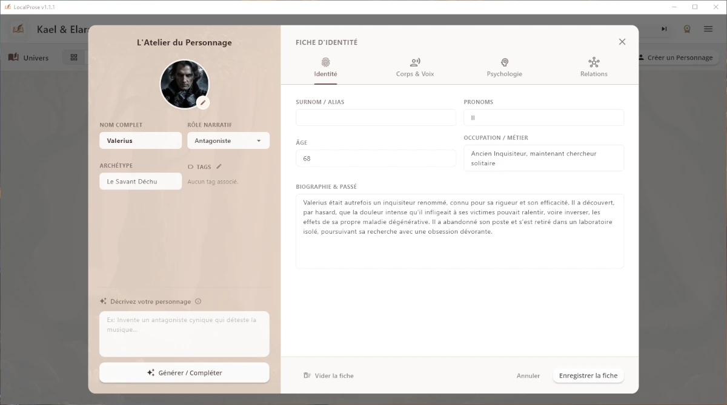Viewport: 727px width, 405px height.
Task: Click Vider la fiche
Action: (328, 375)
